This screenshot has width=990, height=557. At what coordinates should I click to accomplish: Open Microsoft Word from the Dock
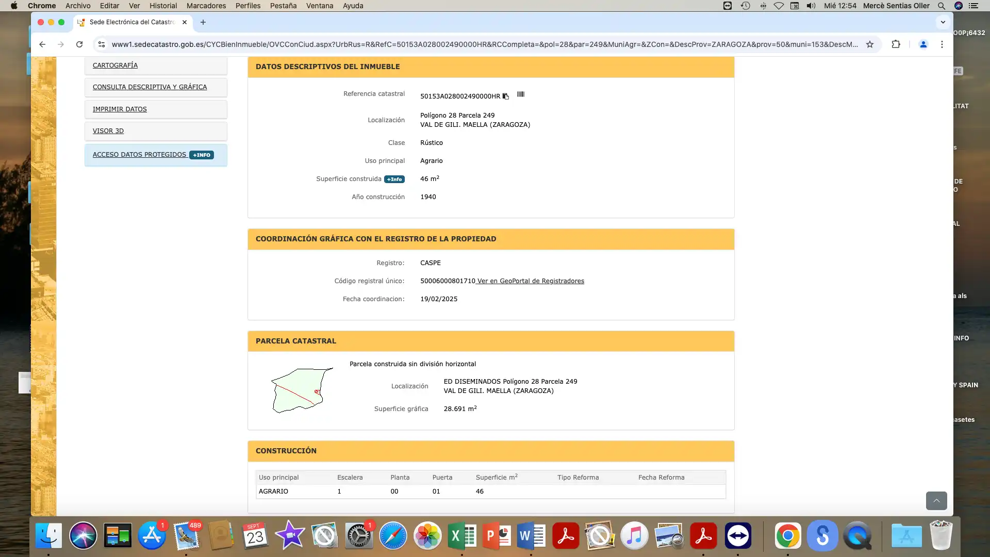[x=531, y=536]
